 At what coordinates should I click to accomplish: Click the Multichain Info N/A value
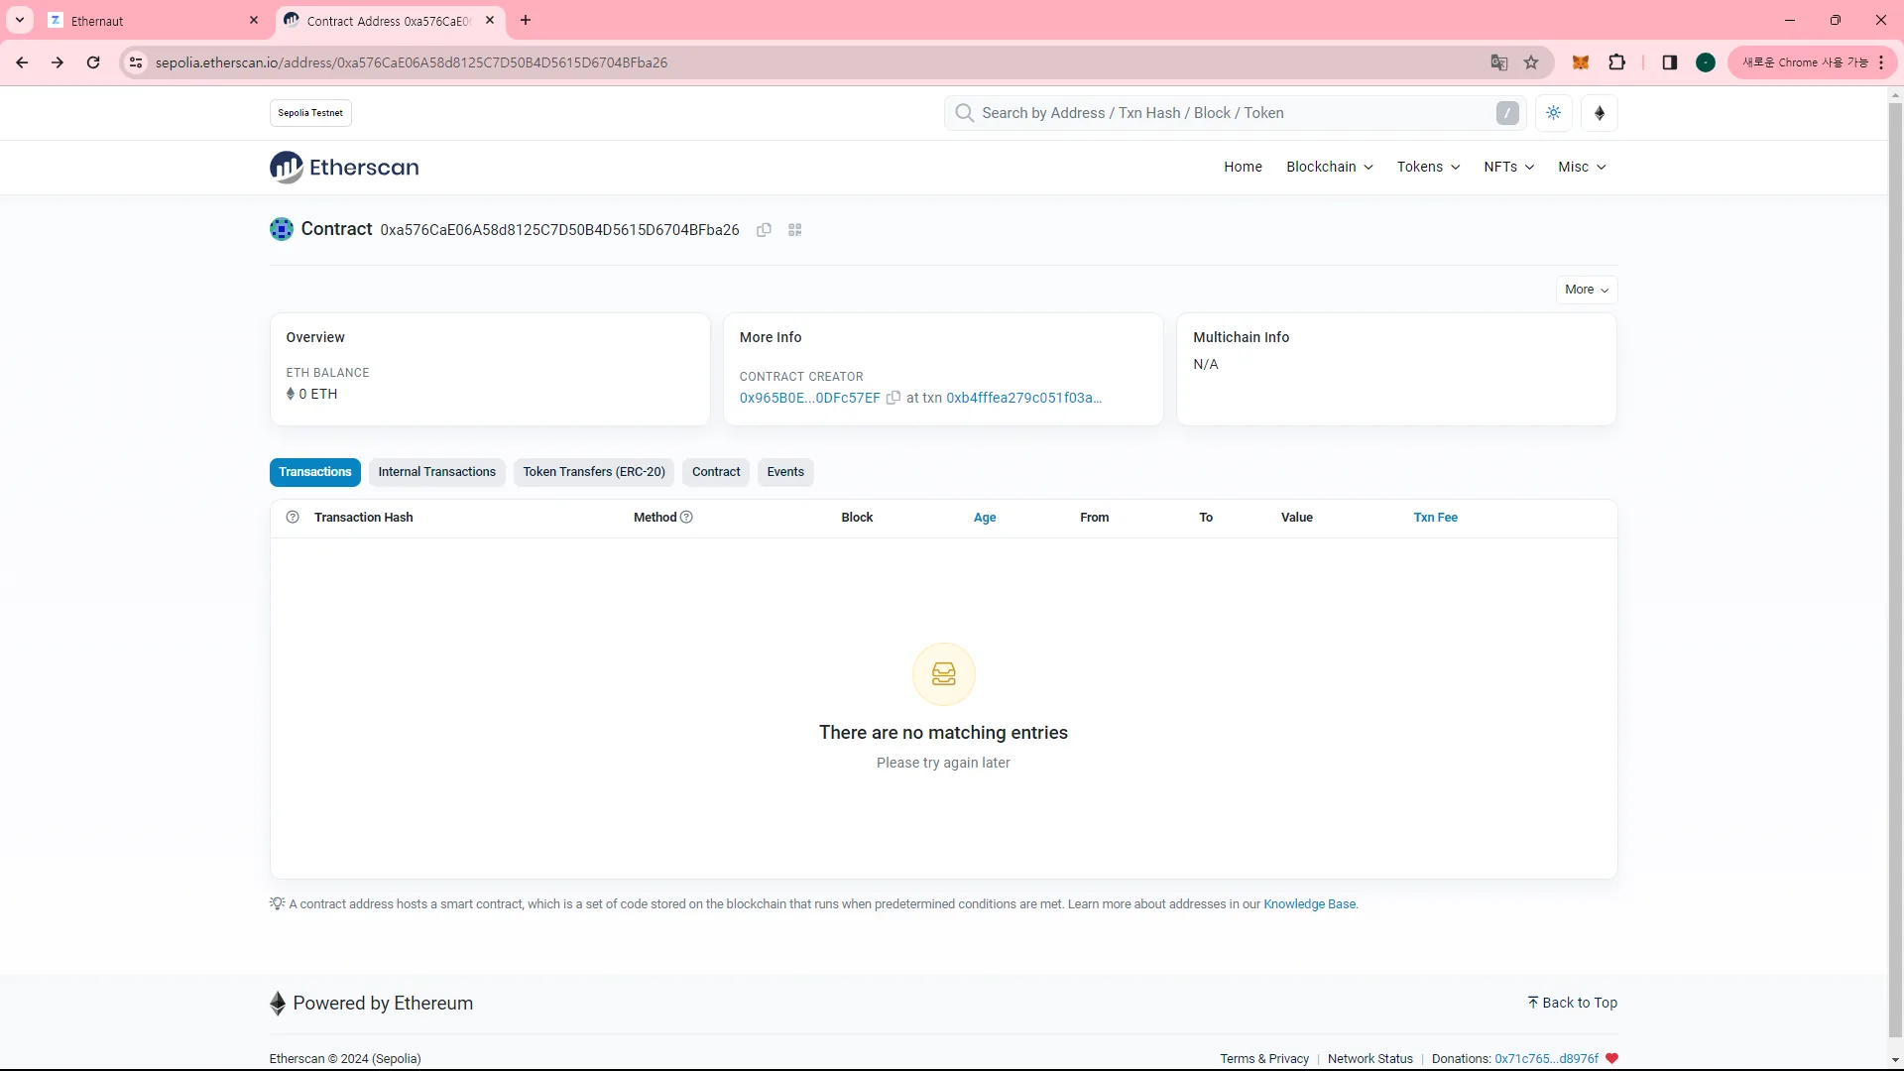click(x=1206, y=365)
